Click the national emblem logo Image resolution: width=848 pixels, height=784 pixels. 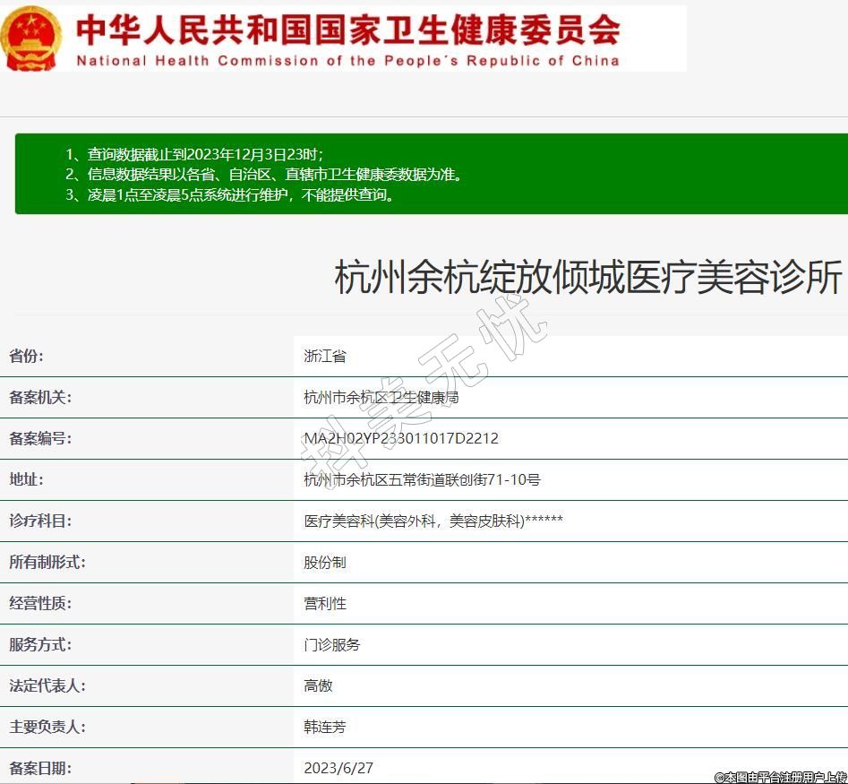(31, 37)
